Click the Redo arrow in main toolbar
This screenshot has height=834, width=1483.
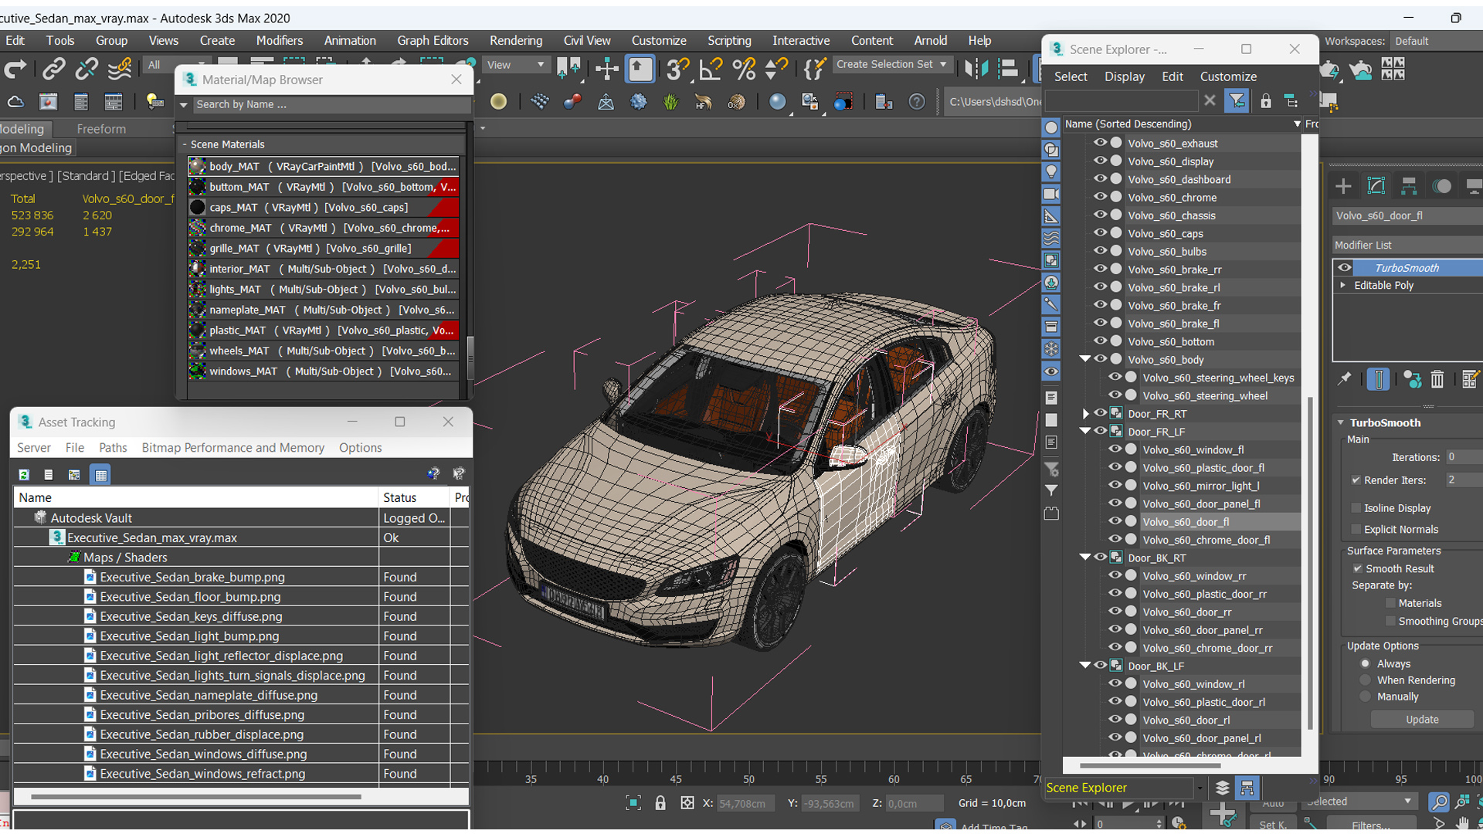15,69
